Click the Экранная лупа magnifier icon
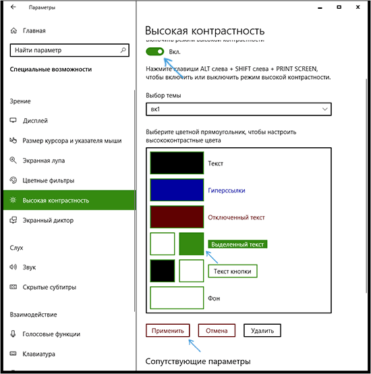 point(13,160)
